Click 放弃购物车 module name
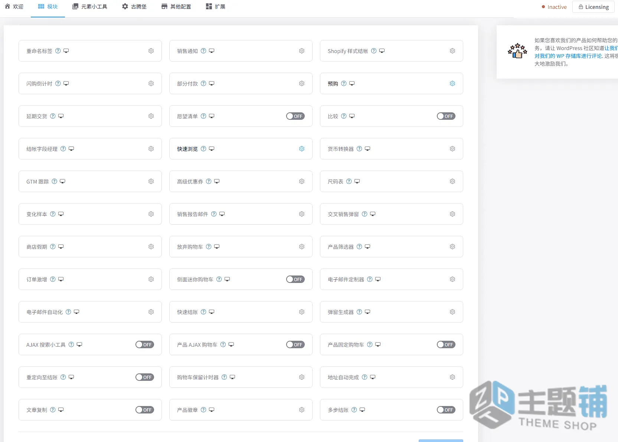Image resolution: width=618 pixels, height=442 pixels. click(x=190, y=247)
